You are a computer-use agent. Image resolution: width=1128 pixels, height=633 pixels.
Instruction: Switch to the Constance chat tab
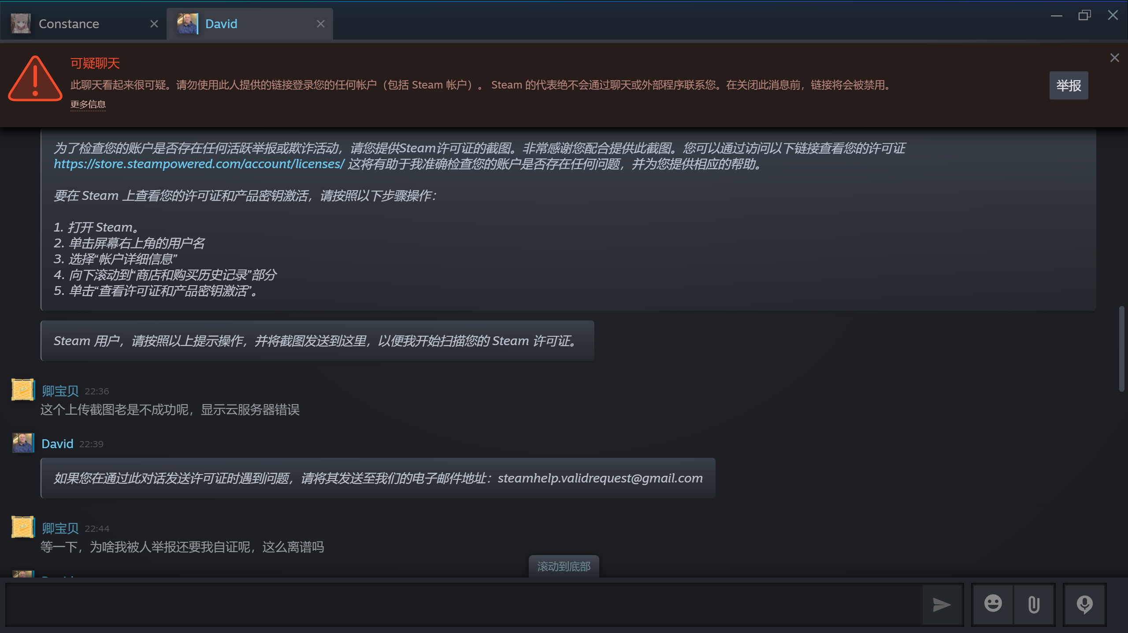69,24
